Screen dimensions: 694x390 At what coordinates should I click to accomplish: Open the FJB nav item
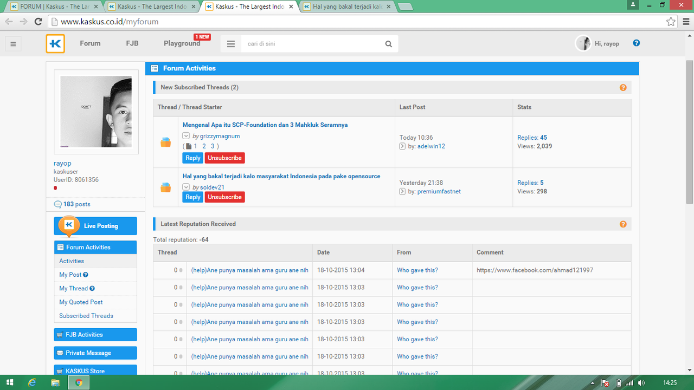(x=132, y=43)
